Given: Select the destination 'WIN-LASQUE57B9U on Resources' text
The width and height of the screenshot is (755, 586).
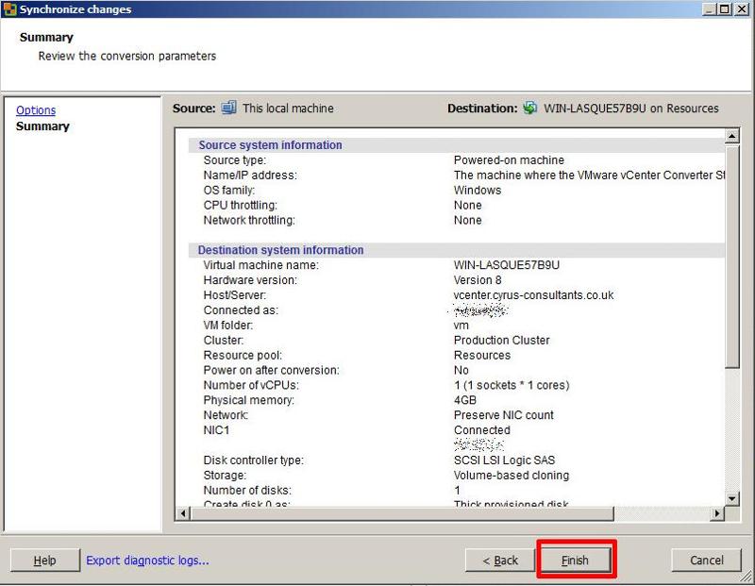Looking at the screenshot, I should pyautogui.click(x=631, y=108).
